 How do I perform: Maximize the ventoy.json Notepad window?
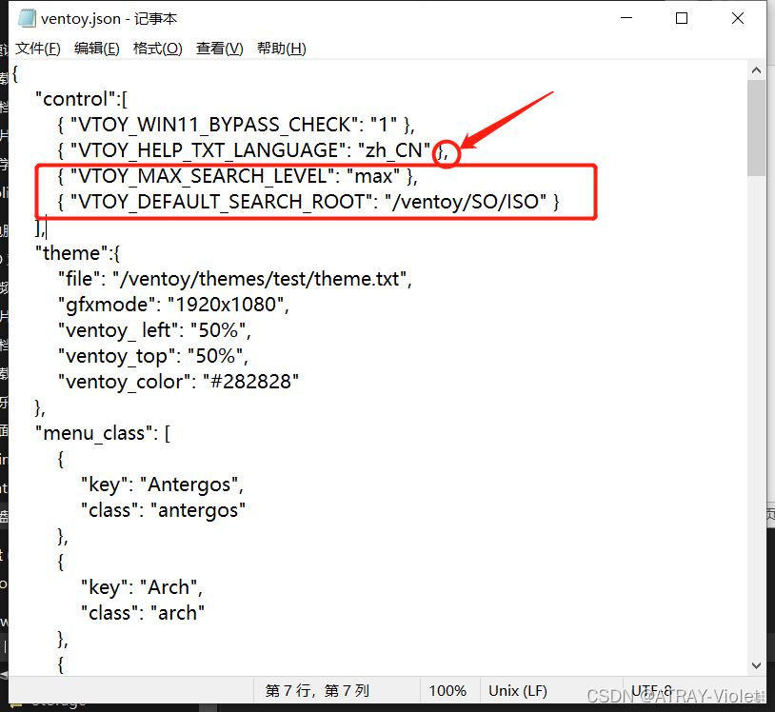tap(682, 18)
